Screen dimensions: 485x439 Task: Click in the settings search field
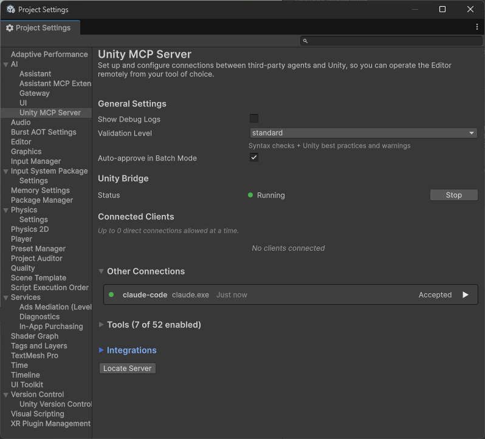pyautogui.click(x=391, y=41)
